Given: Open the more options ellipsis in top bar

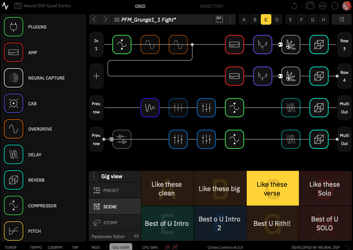Looking at the screenshot, I should point(335,6).
